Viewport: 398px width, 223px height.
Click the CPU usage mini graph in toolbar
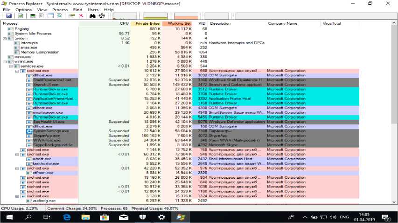pyautogui.click(x=124, y=16)
